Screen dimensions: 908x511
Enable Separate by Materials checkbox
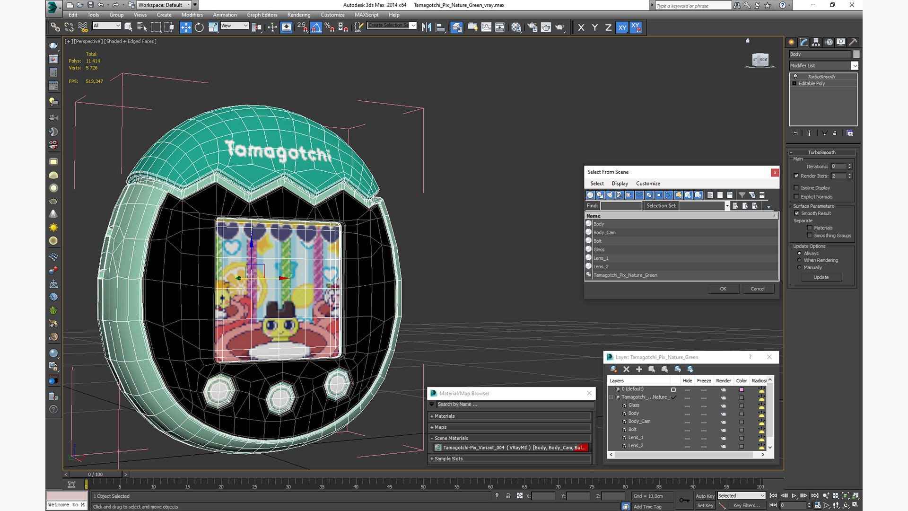coord(810,228)
